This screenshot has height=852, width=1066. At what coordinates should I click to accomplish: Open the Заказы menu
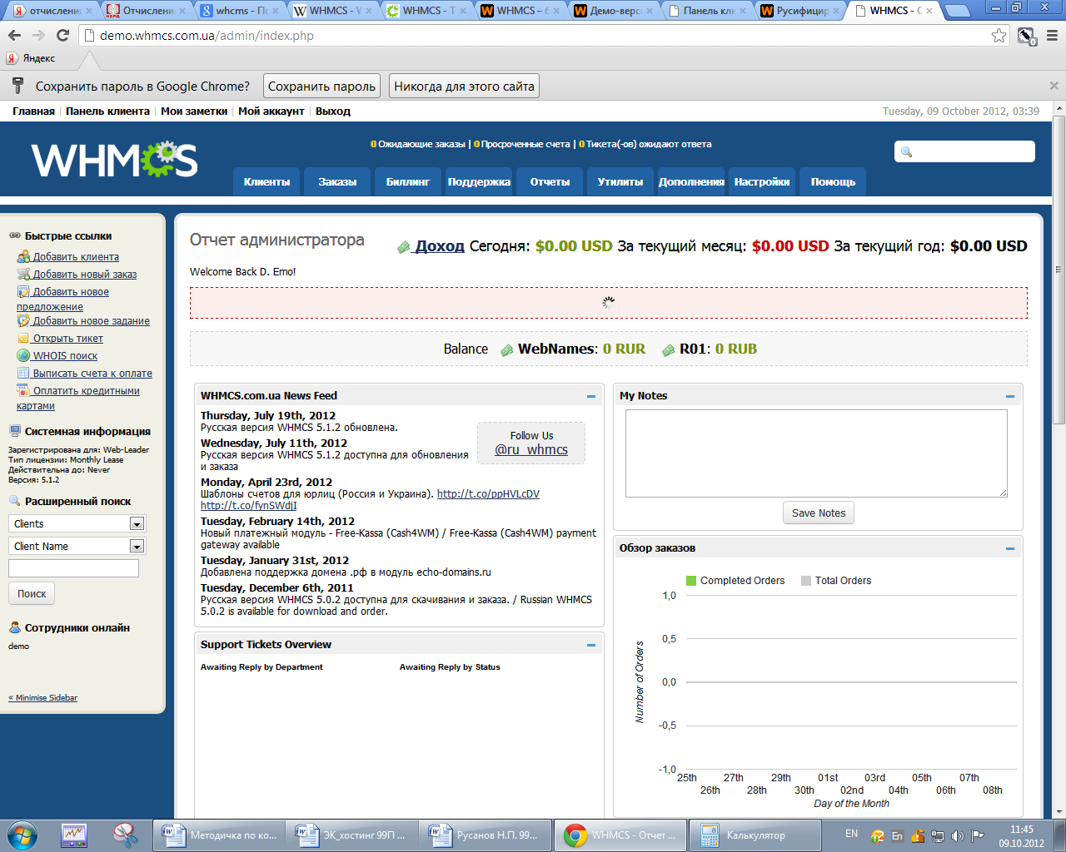[x=337, y=181]
